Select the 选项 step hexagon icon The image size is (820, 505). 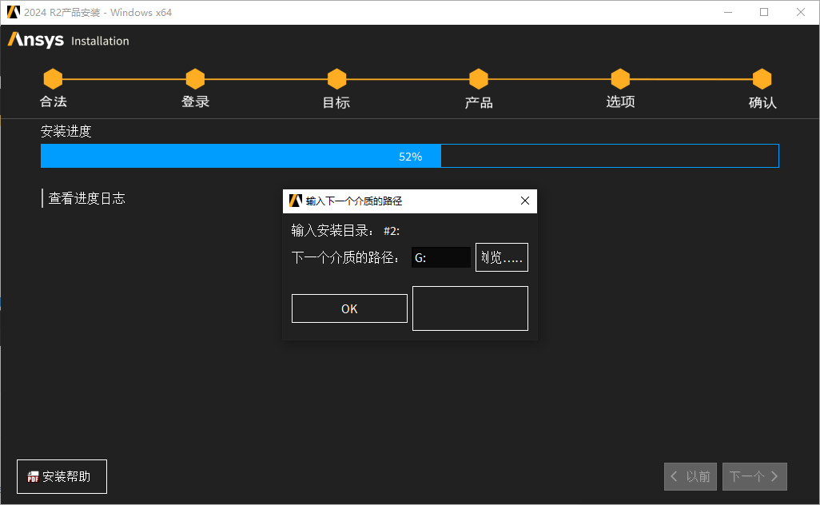click(x=620, y=78)
